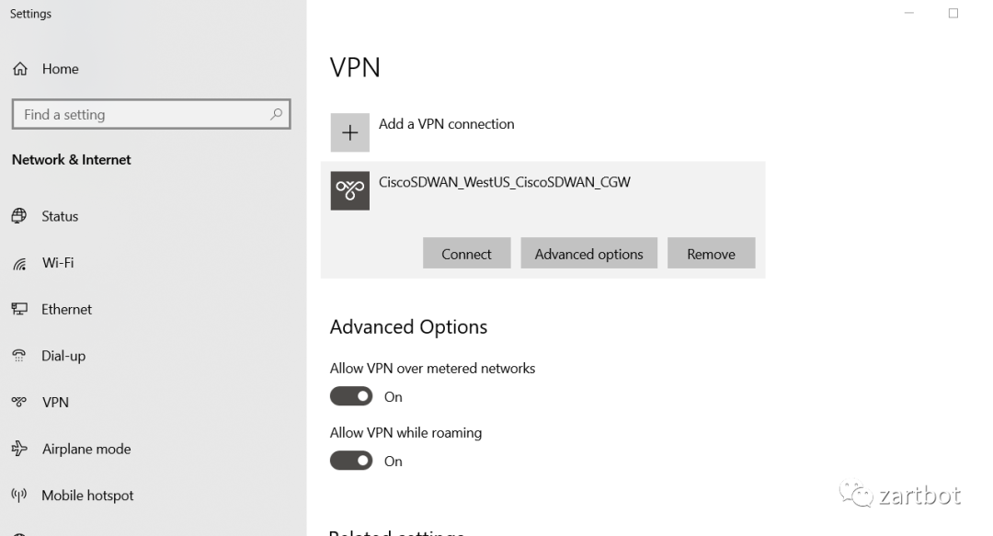The height and width of the screenshot is (536, 993).
Task: Focus the Find a setting search box
Action: pyautogui.click(x=138, y=114)
